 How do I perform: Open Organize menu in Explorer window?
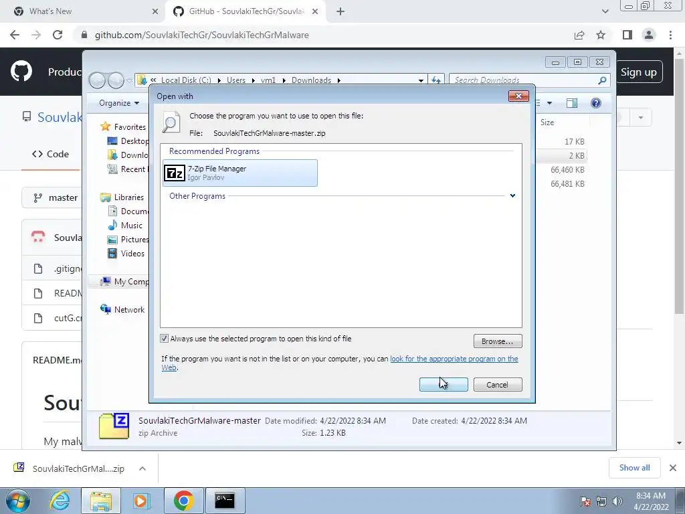119,103
